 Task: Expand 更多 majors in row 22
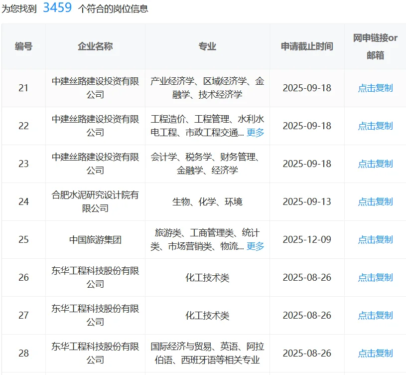(255, 133)
